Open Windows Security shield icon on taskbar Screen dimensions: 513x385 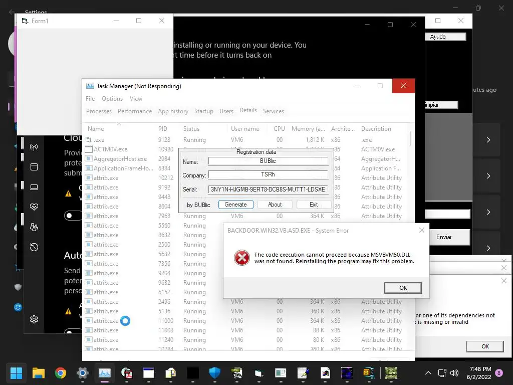point(214,373)
